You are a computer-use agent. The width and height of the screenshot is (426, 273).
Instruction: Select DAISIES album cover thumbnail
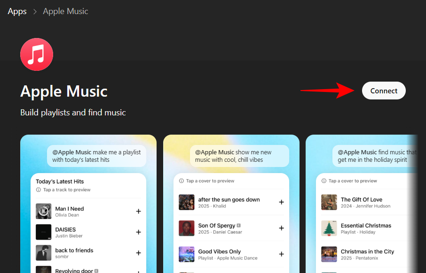43,232
